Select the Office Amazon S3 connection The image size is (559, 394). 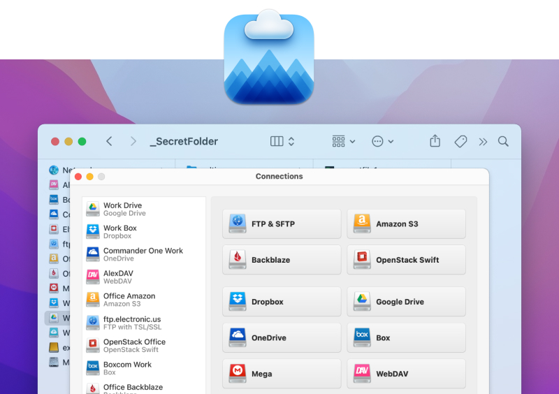coord(144,300)
